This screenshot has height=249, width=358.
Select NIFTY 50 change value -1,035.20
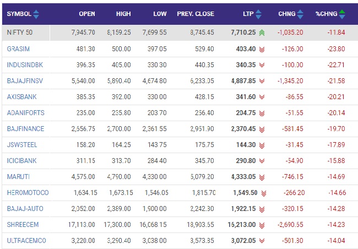click(290, 33)
